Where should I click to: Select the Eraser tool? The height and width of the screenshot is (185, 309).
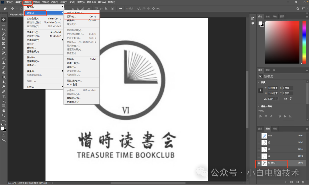pos(3,72)
